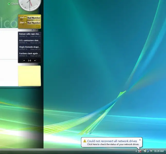
Task: Expand hidden system tray icons arrow
Action: point(136,151)
